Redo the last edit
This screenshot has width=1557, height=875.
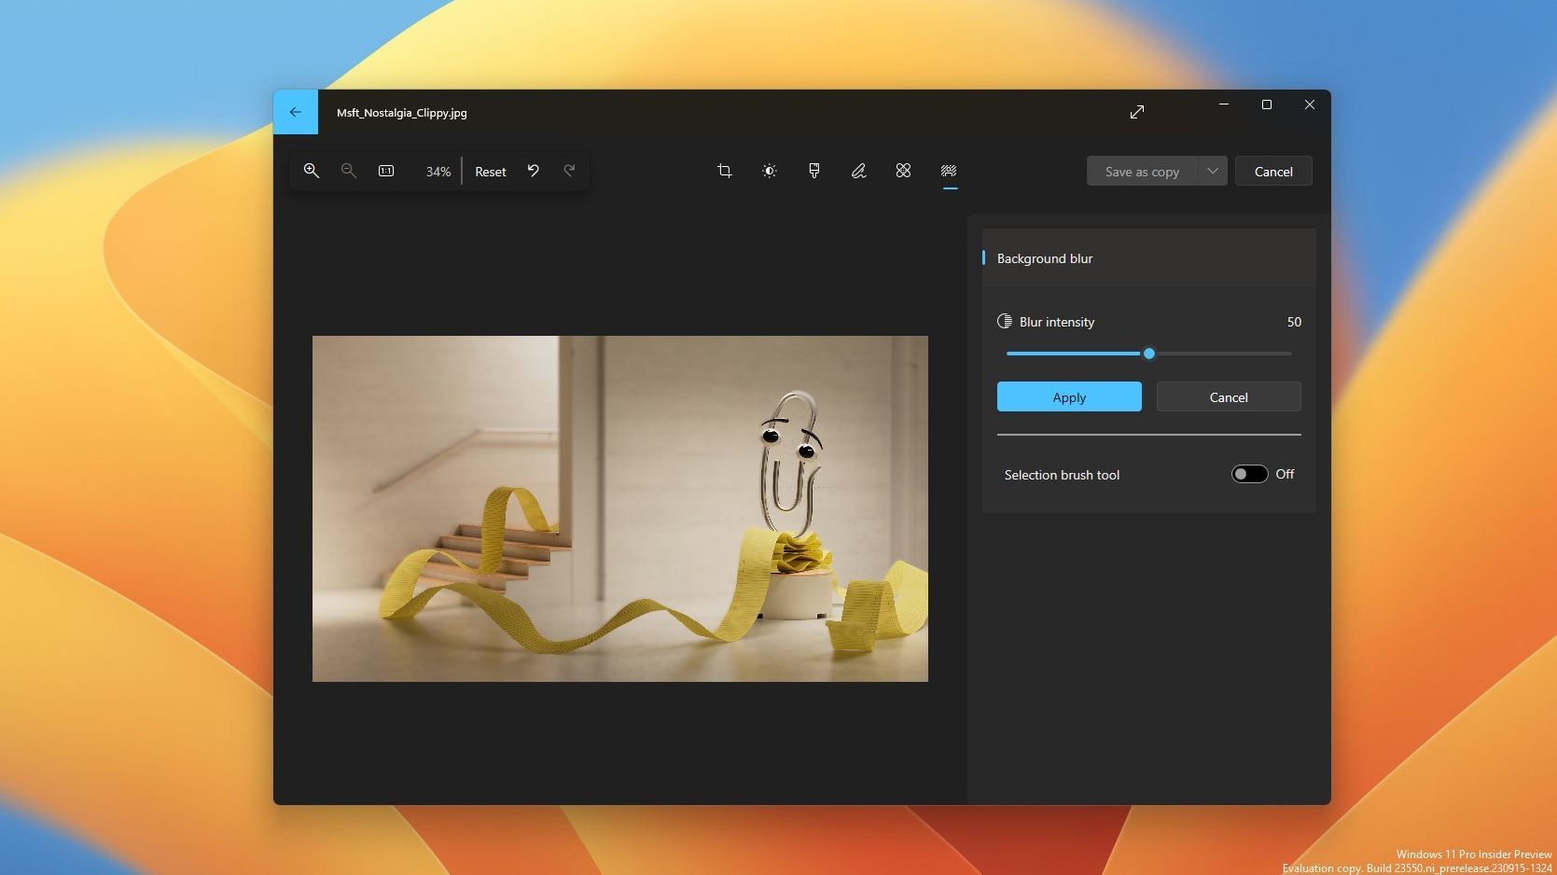coord(569,171)
